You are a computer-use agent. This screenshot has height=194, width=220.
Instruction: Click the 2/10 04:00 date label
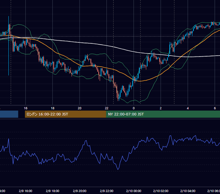click(x=188, y=191)
